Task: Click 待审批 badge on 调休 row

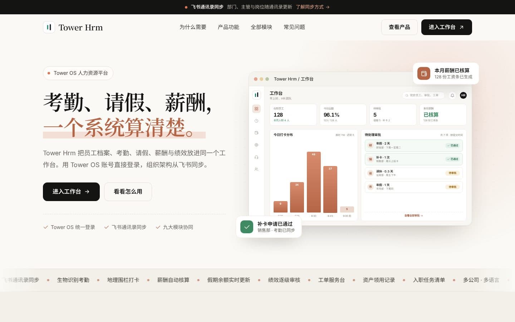Action: (452, 173)
